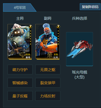101x108 pixels.
Task: Click the star rating column on 比利 card
Action: 58,37
